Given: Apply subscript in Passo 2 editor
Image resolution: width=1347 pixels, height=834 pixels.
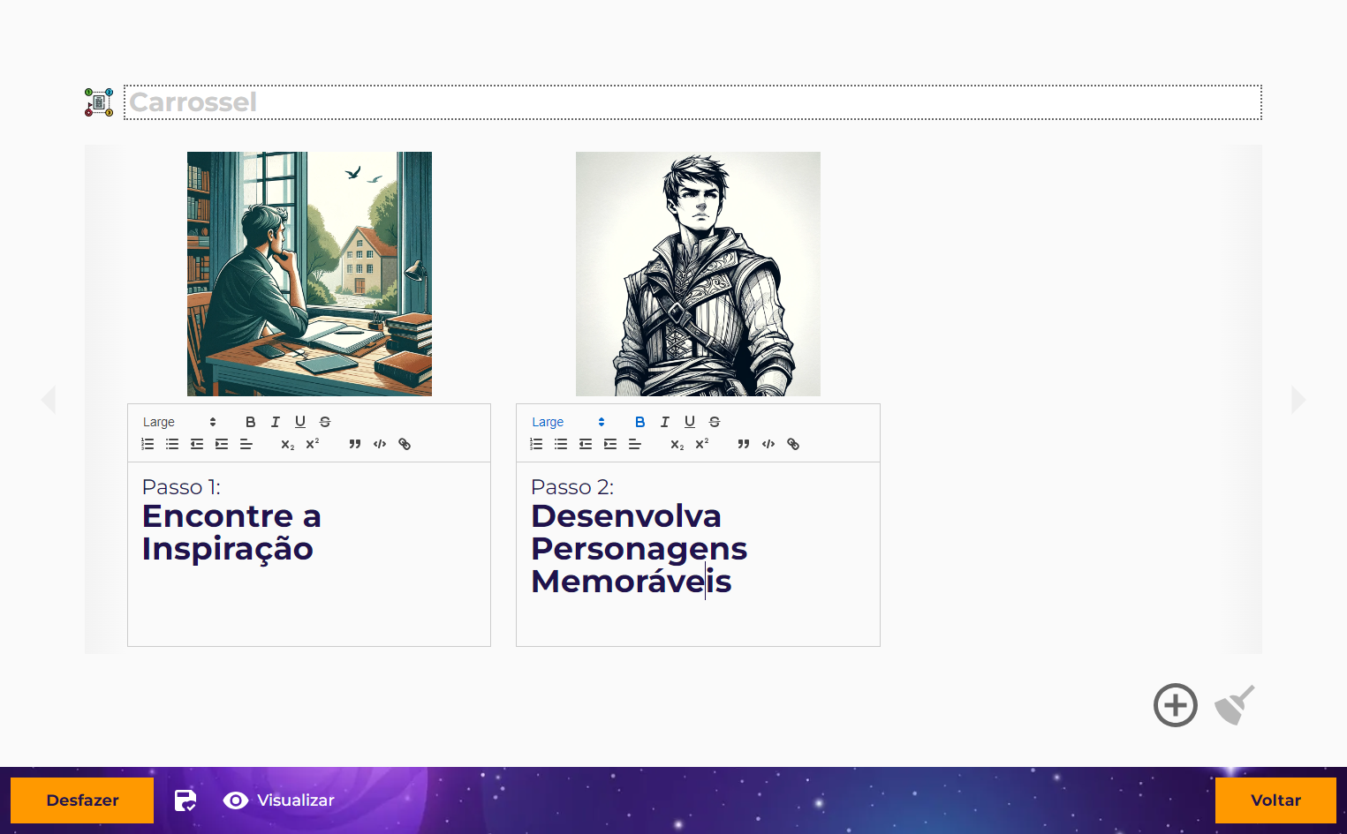Looking at the screenshot, I should click(677, 444).
